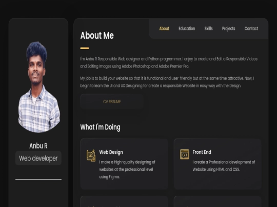This screenshot has height=207, width=277.
Task: Click paragraph starting 'My job is to build'
Action: tap(167, 82)
